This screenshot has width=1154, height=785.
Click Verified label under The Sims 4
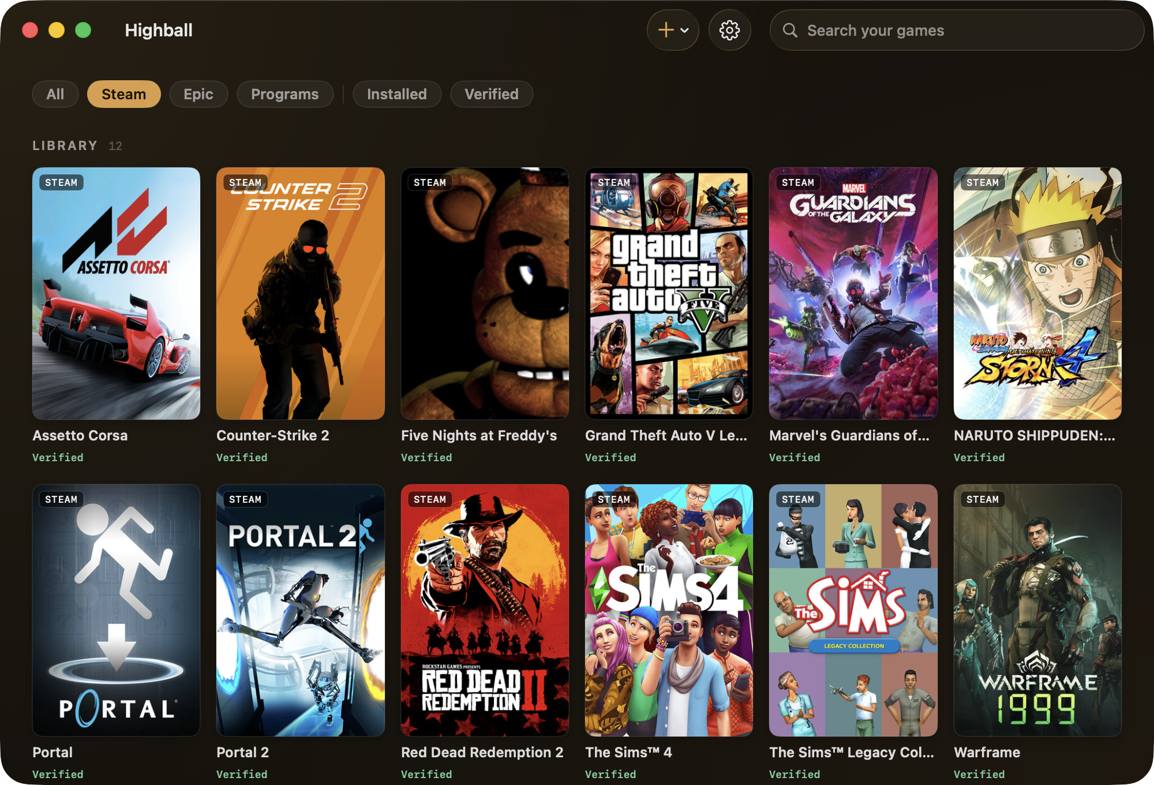pyautogui.click(x=610, y=774)
